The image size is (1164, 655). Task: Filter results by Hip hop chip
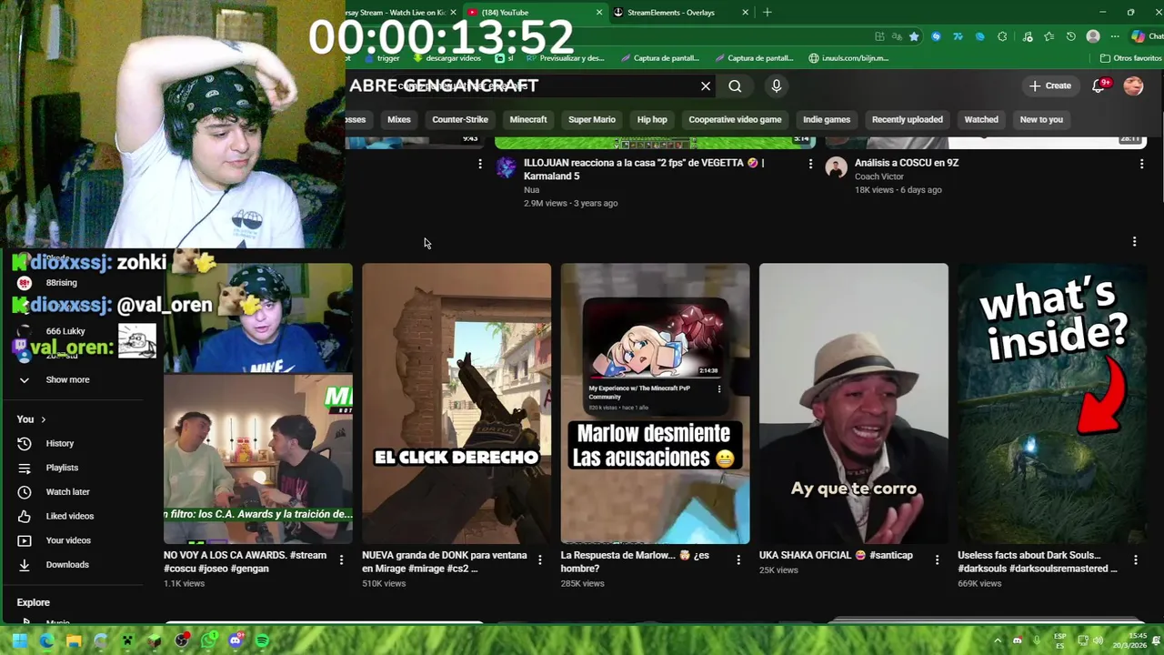[652, 119]
